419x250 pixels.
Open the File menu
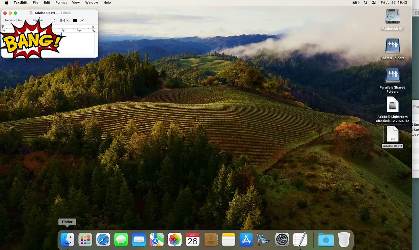pyautogui.click(x=35, y=2)
